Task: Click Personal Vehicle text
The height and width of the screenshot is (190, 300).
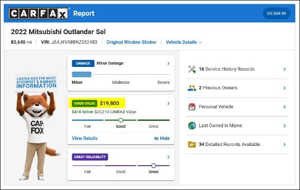Action: (216, 107)
